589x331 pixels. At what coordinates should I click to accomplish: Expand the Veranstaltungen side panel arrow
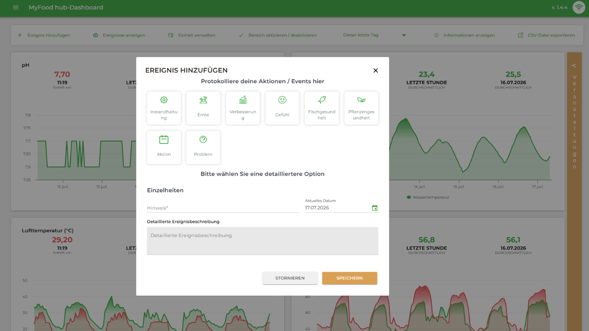[574, 65]
